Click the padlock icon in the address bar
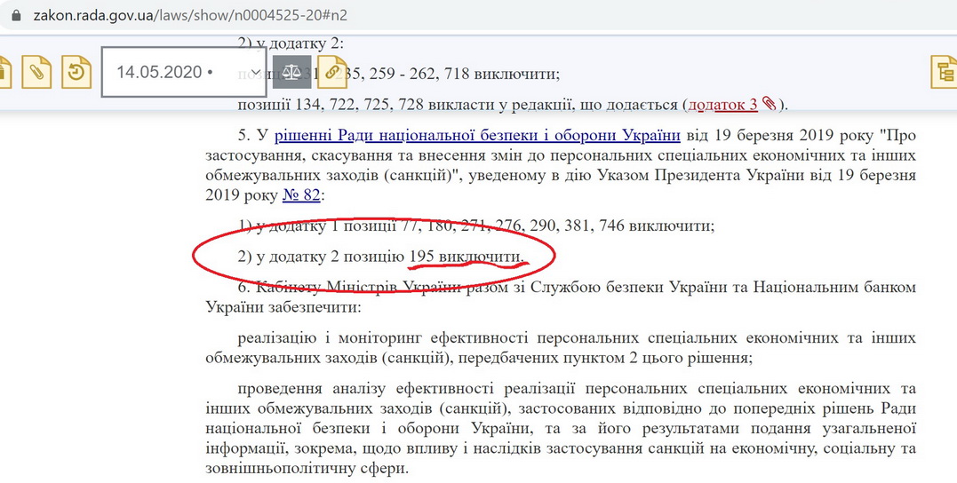957x483 pixels. [15, 14]
